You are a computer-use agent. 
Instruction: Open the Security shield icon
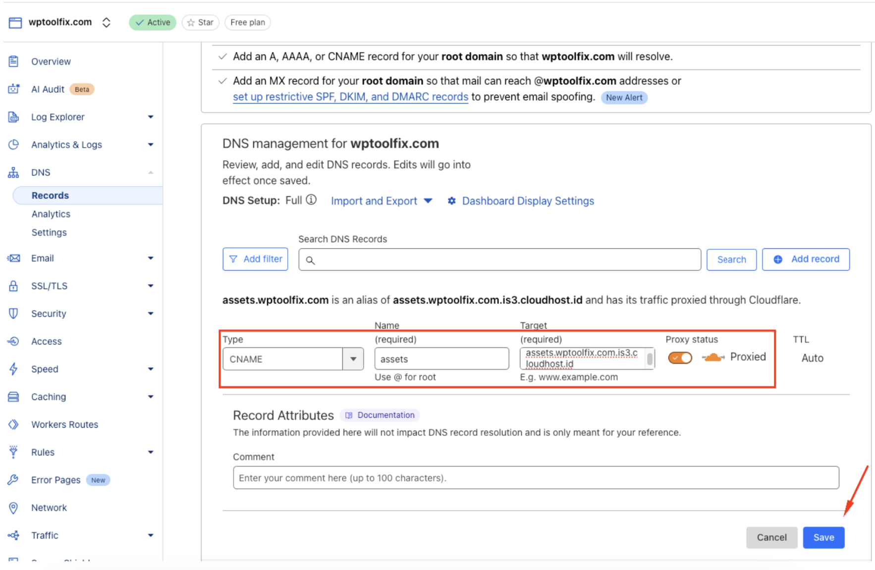click(x=13, y=313)
